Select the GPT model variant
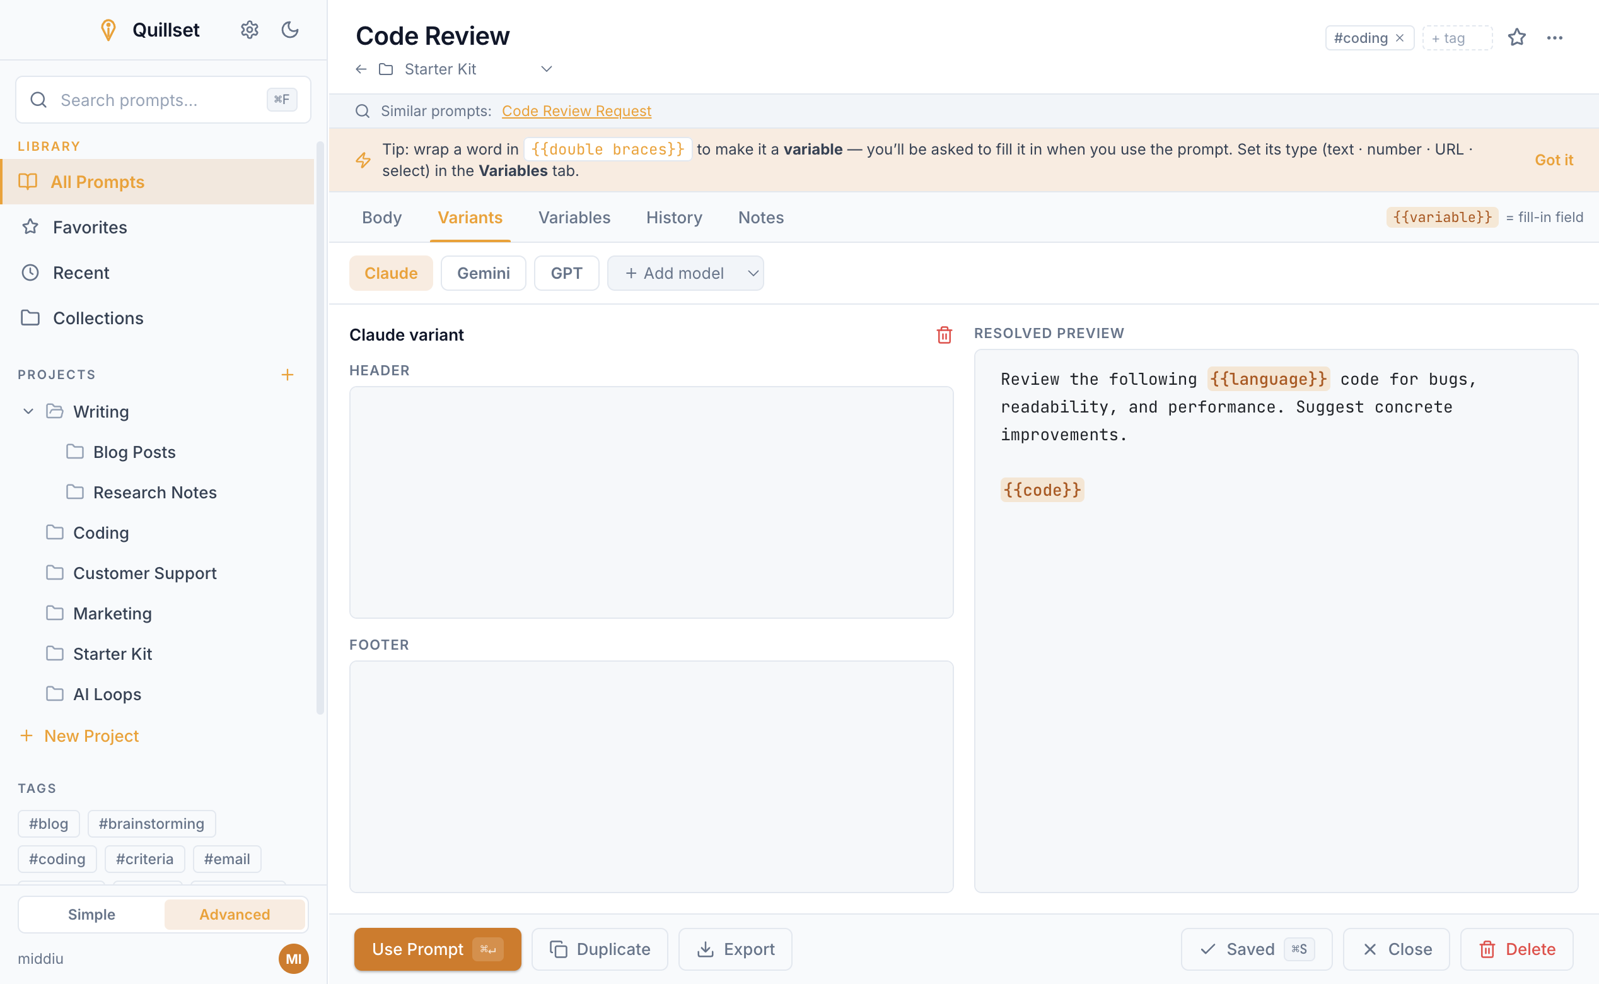 pos(567,273)
